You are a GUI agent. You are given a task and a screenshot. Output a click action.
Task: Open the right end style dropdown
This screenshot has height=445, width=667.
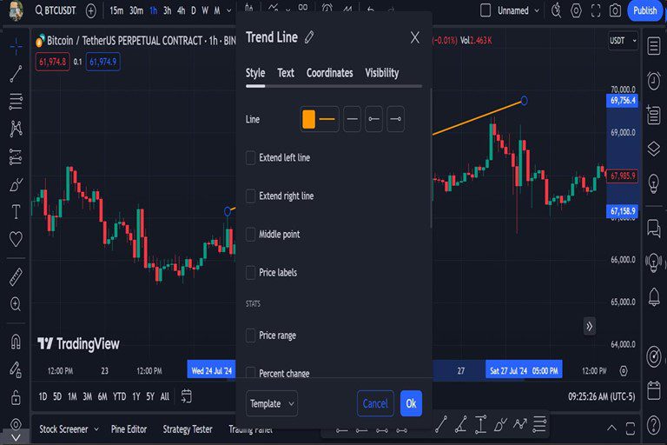[396, 119]
